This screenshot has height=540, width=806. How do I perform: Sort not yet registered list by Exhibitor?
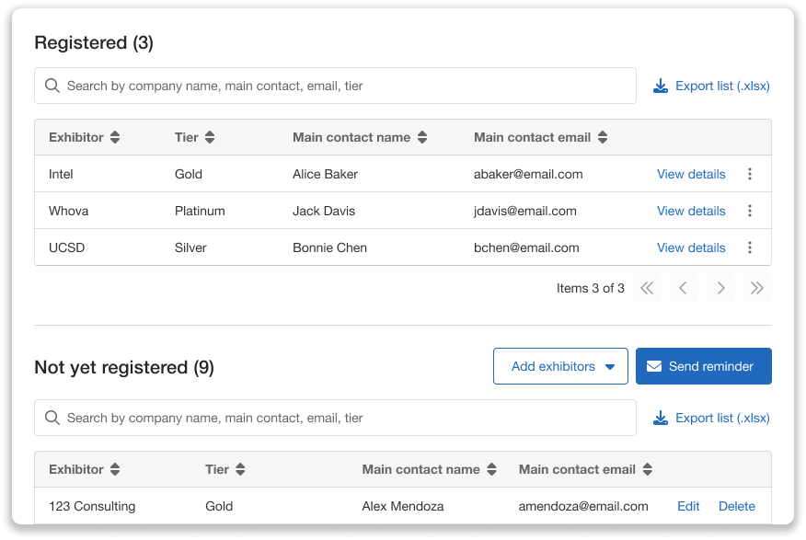(x=115, y=469)
